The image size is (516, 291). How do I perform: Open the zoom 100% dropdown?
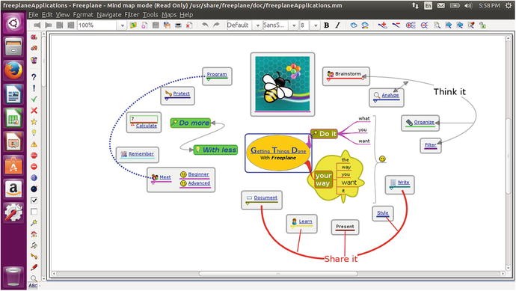[123, 25]
